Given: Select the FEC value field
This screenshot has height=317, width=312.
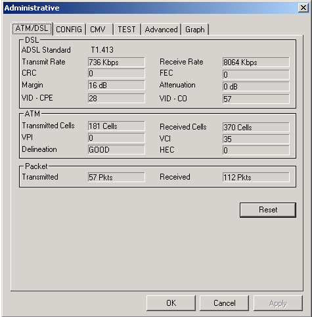Looking at the screenshot, I should (x=256, y=74).
